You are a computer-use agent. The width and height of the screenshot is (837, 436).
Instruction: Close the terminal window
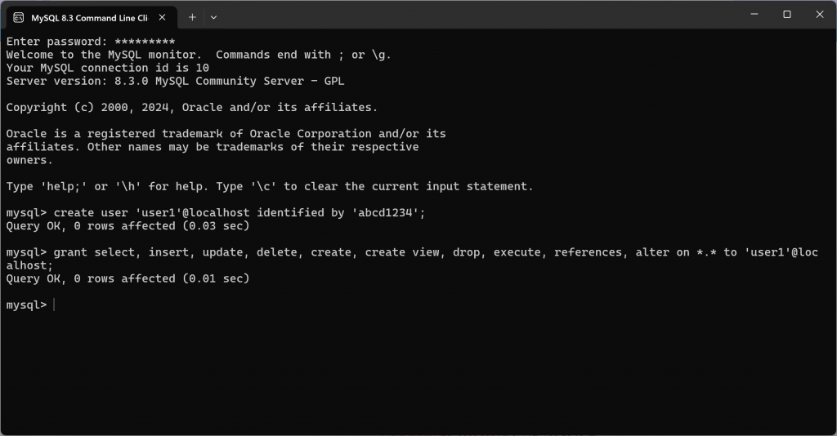coord(820,15)
